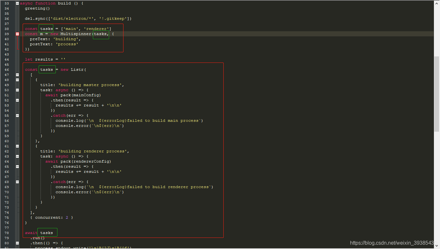The width and height of the screenshot is (440, 249).
Task: Click the scrollbar up arrow
Action: (x=437, y=3)
